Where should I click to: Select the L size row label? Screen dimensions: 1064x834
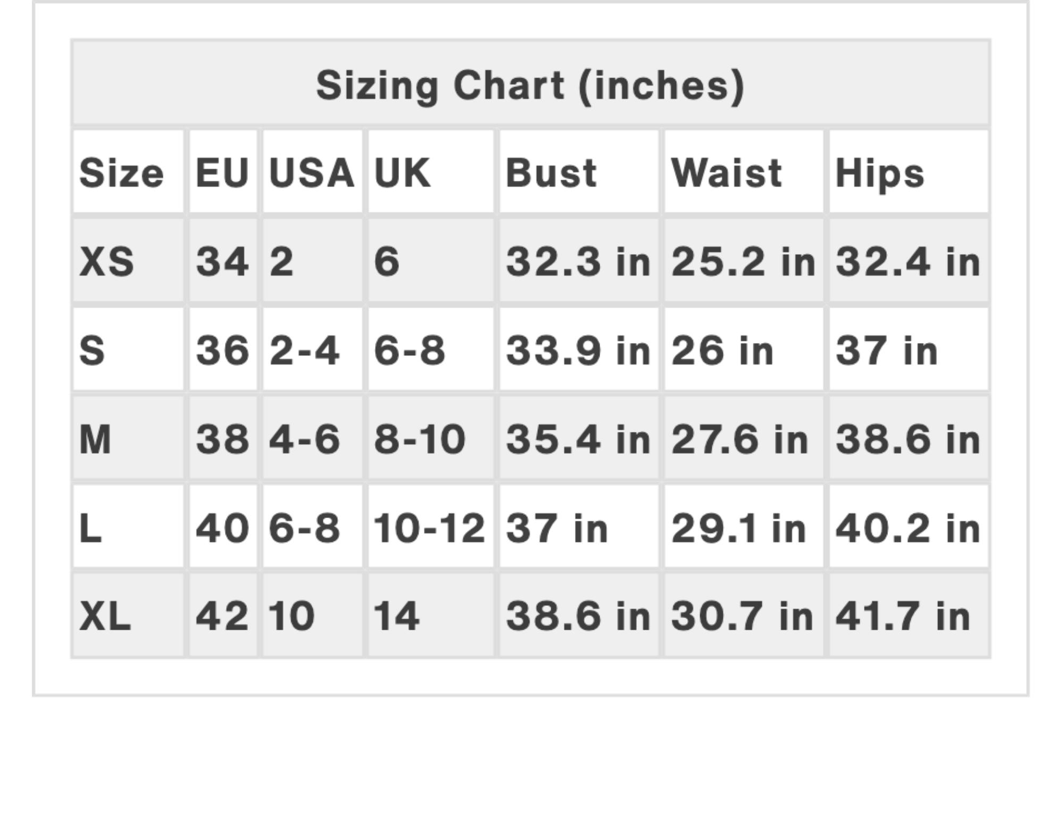pyautogui.click(x=90, y=528)
